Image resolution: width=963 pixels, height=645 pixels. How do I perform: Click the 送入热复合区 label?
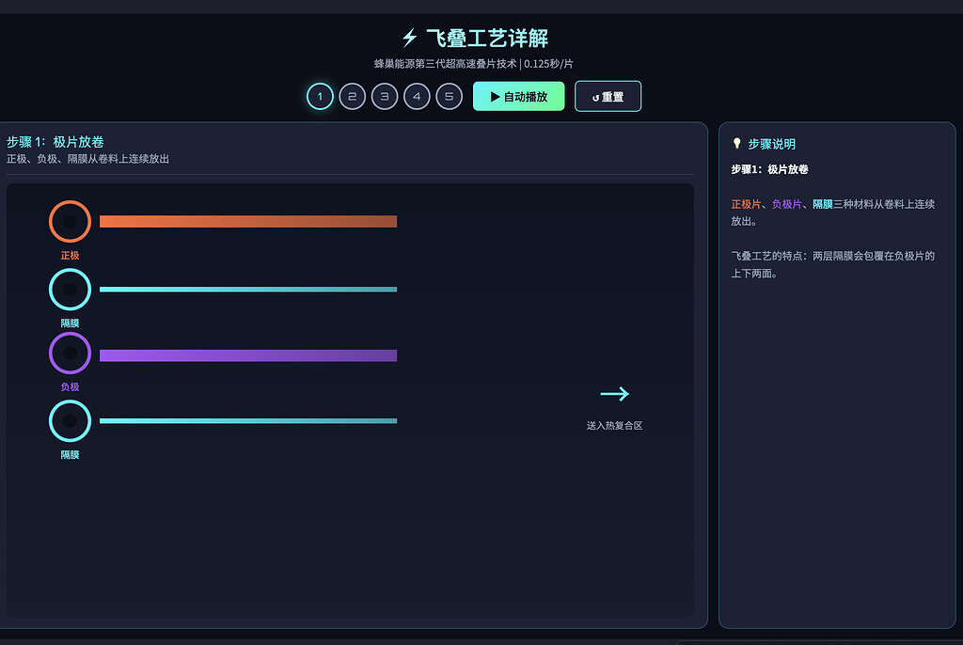tap(615, 425)
